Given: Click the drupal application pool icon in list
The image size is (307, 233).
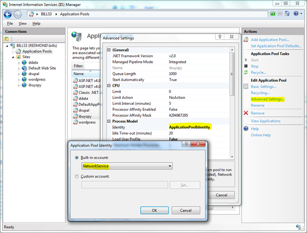Looking at the screenshot, I should (x=75, y=110).
